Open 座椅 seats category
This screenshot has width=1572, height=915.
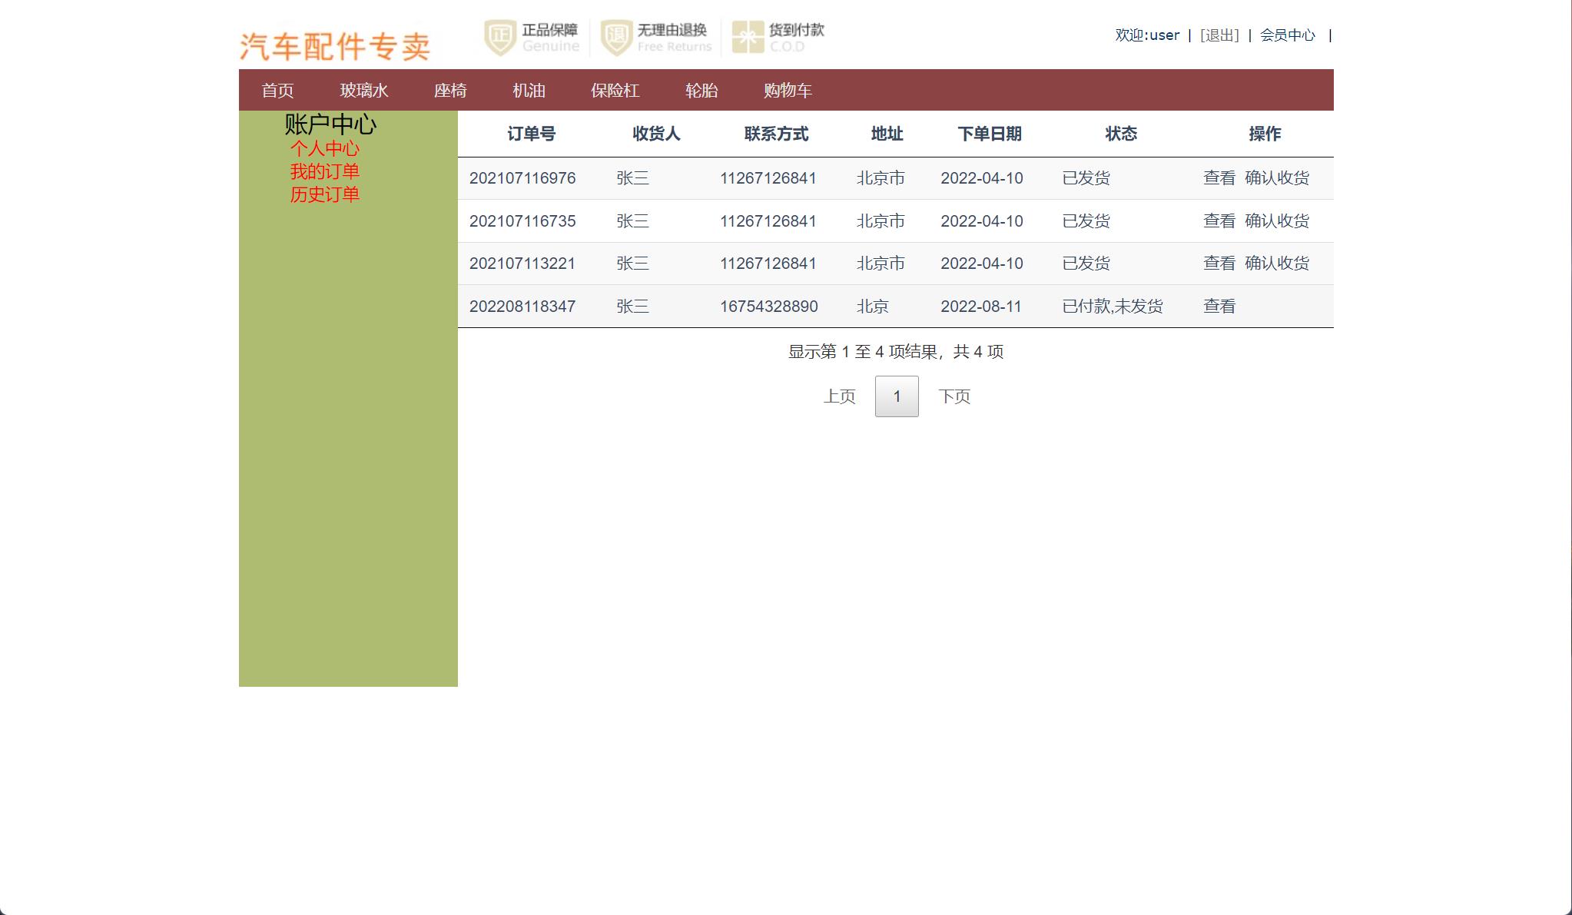tap(452, 90)
